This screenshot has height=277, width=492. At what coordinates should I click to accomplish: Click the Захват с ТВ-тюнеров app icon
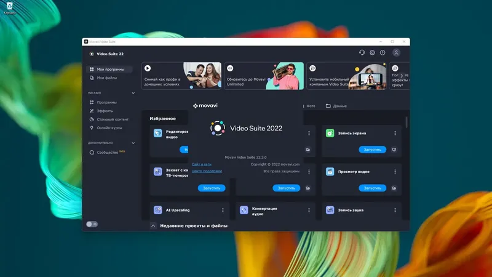158,172
